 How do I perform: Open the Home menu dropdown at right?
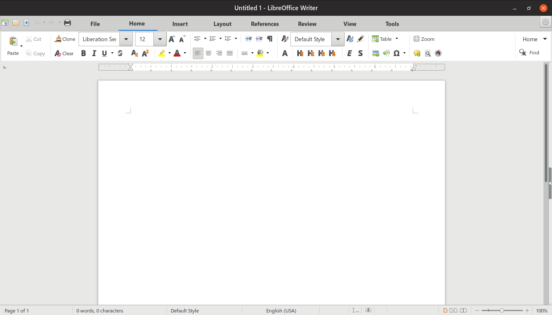535,39
